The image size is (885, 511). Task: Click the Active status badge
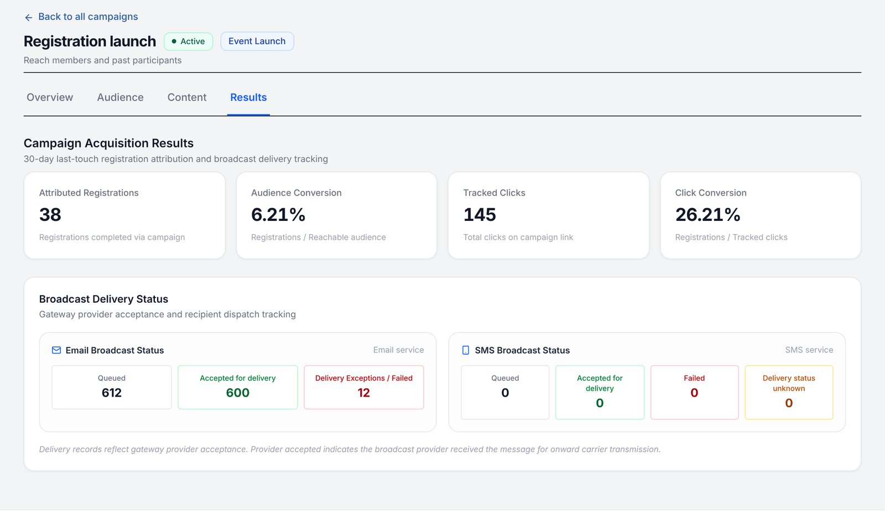[188, 41]
